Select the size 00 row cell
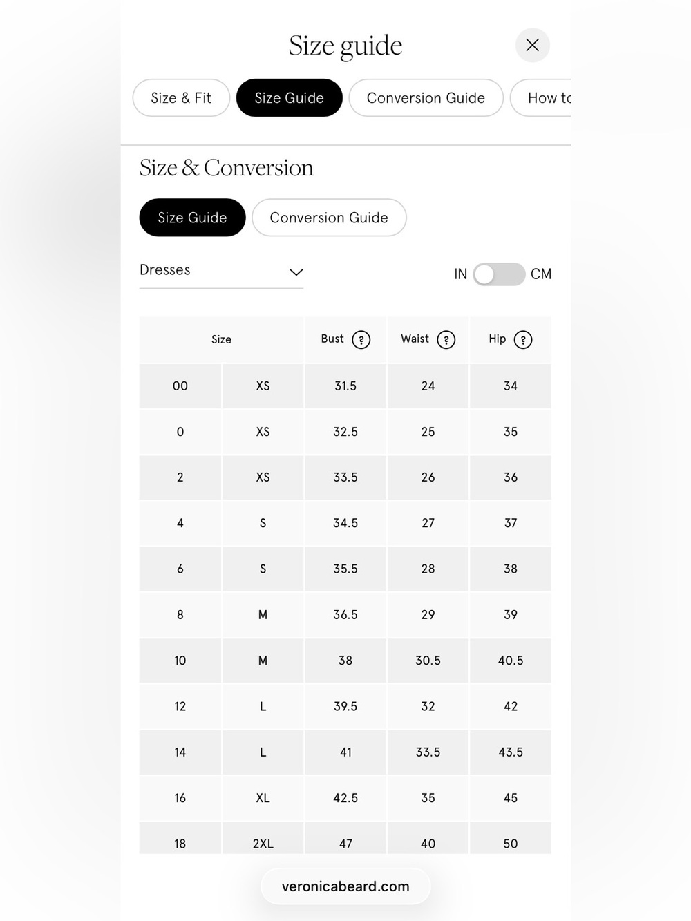 (180, 386)
